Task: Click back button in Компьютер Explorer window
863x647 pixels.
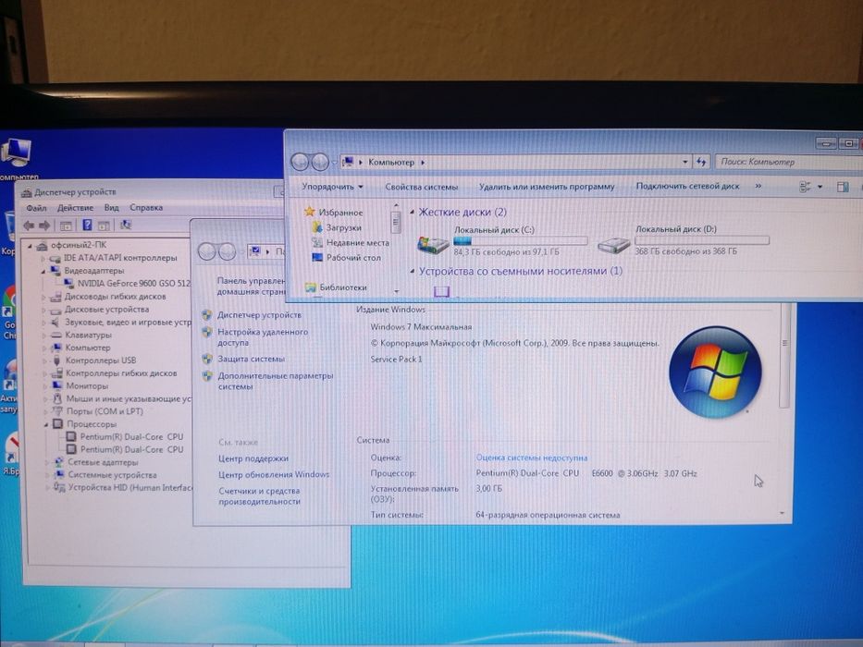Action: [300, 163]
